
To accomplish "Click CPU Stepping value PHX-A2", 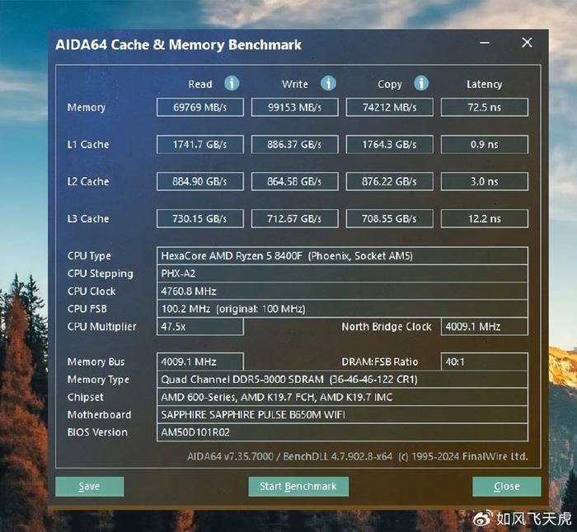I will (x=342, y=273).
